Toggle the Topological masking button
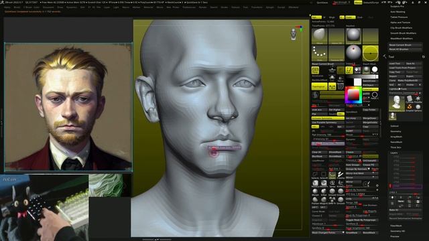 [319, 86]
